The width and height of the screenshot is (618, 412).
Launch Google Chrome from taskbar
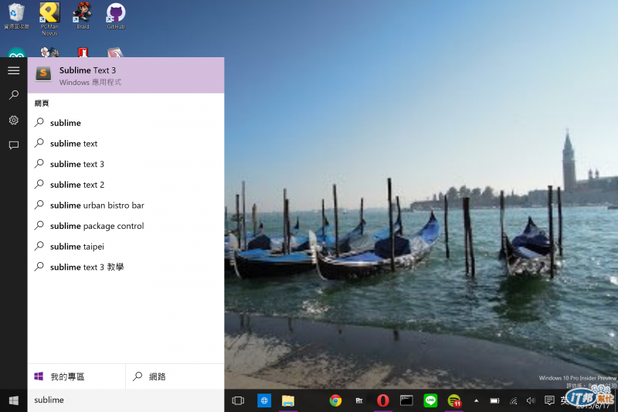pos(335,400)
